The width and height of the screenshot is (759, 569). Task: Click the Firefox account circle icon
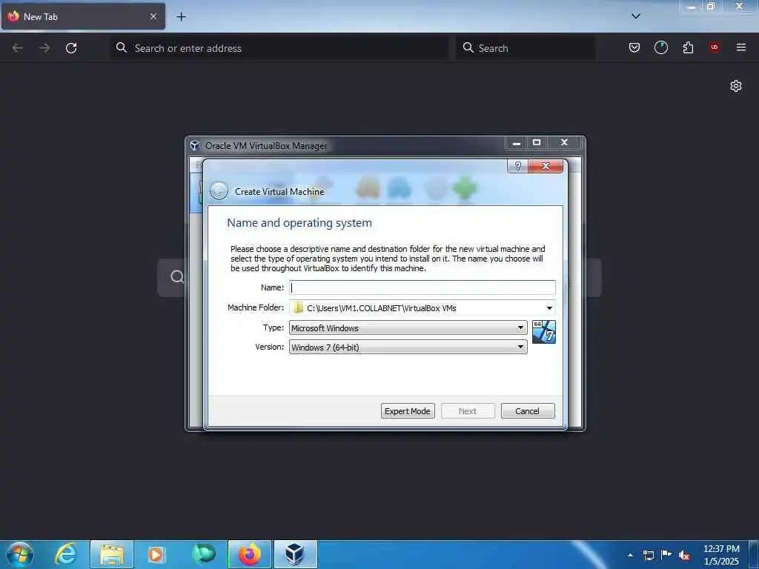pos(660,47)
